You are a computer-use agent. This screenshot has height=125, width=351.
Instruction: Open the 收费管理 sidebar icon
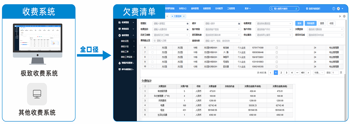120,22
